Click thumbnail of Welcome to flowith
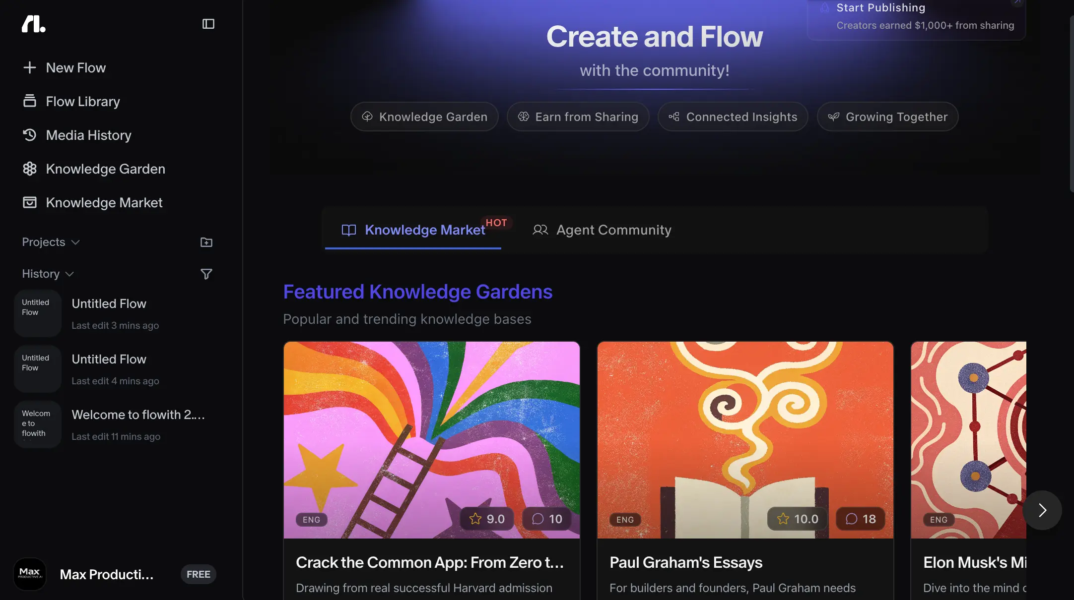The image size is (1074, 600). (38, 424)
